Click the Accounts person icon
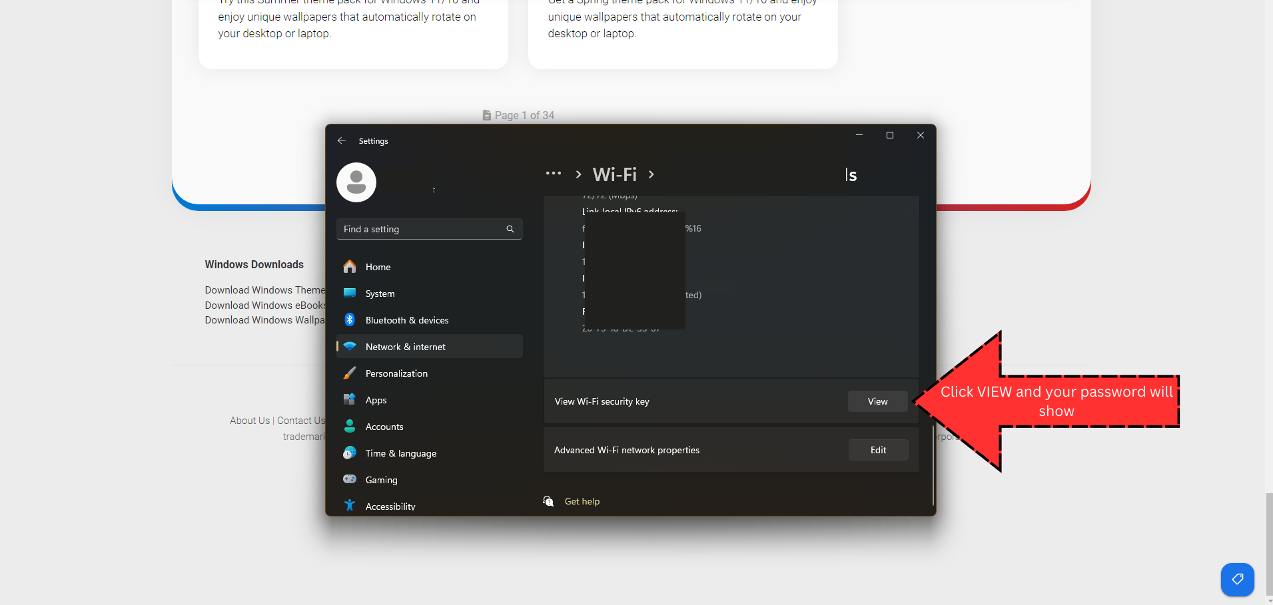 (350, 427)
